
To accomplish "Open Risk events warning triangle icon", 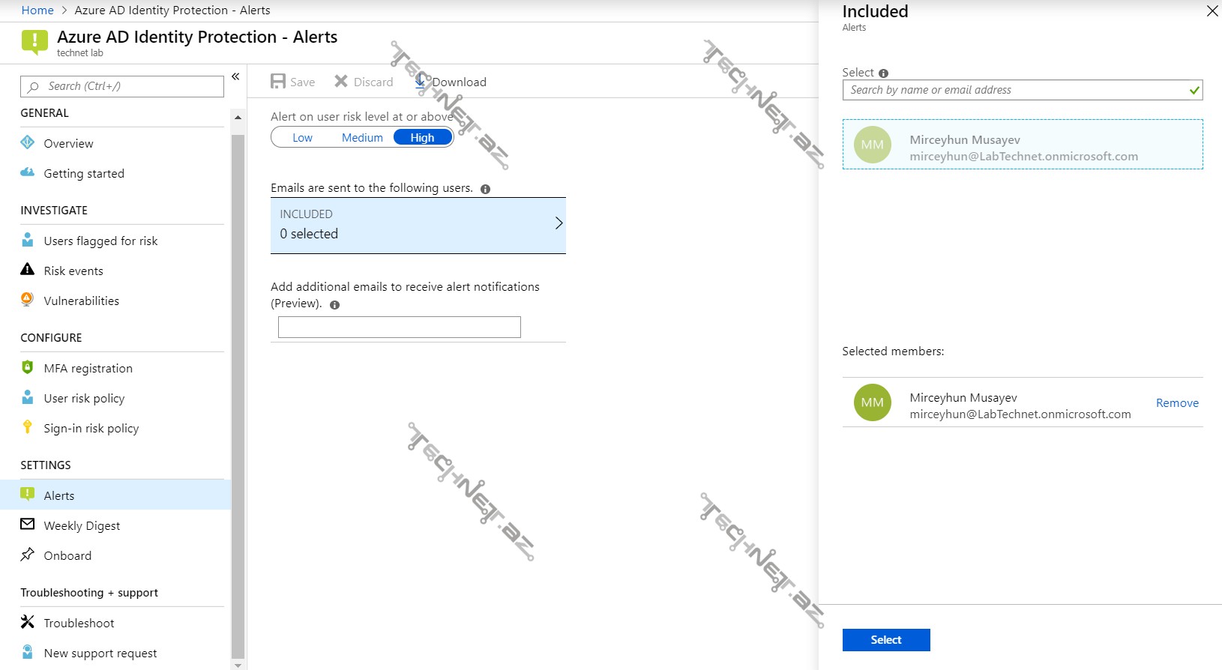I will click(28, 270).
